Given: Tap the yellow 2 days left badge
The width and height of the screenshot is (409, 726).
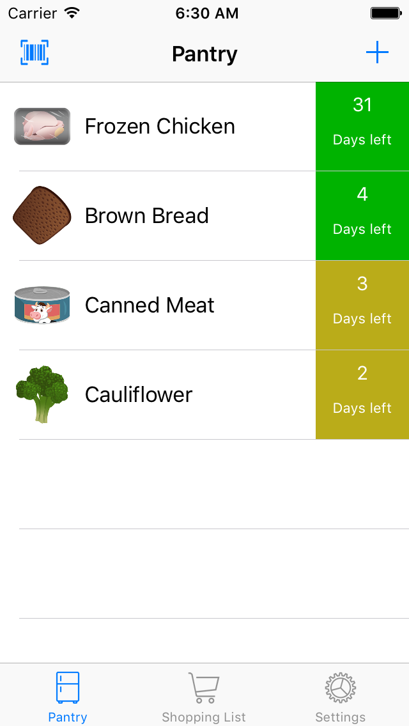Looking at the screenshot, I should pos(362,395).
